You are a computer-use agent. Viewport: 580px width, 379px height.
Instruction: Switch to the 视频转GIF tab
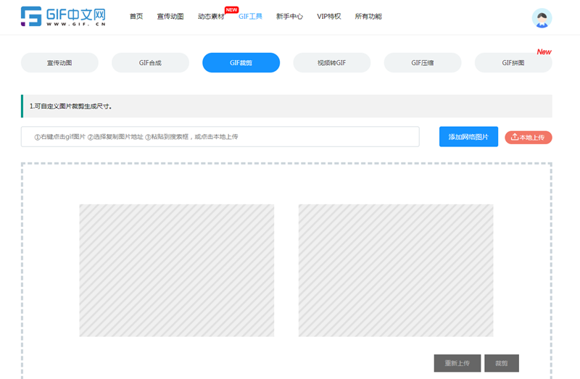tap(331, 63)
